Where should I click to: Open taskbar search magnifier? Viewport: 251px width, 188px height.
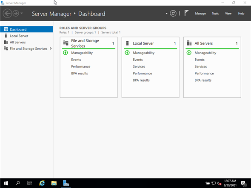coord(18,183)
